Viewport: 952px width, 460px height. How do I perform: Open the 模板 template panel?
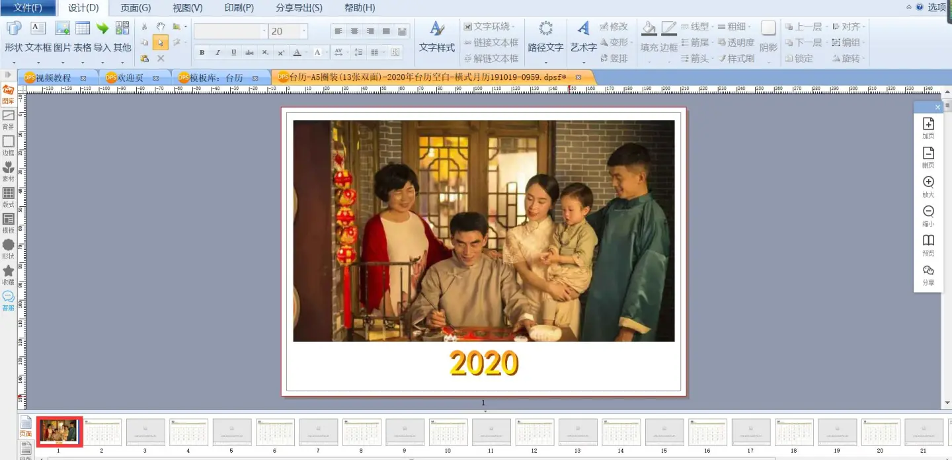pyautogui.click(x=8, y=223)
